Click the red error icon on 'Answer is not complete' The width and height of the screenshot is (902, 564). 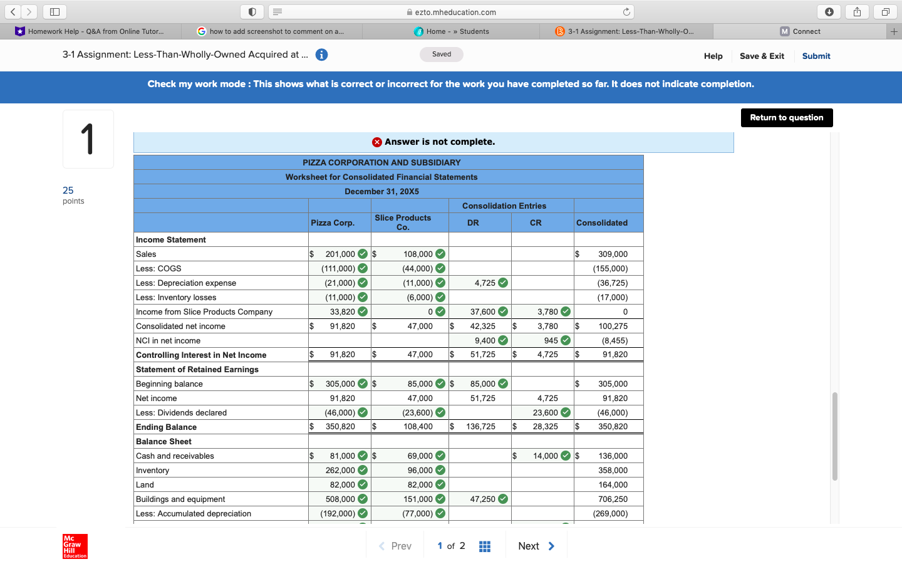point(376,142)
